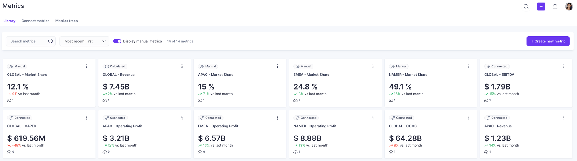Click the Metrics page heading
Image resolution: width=577 pixels, height=161 pixels.
[x=13, y=6]
